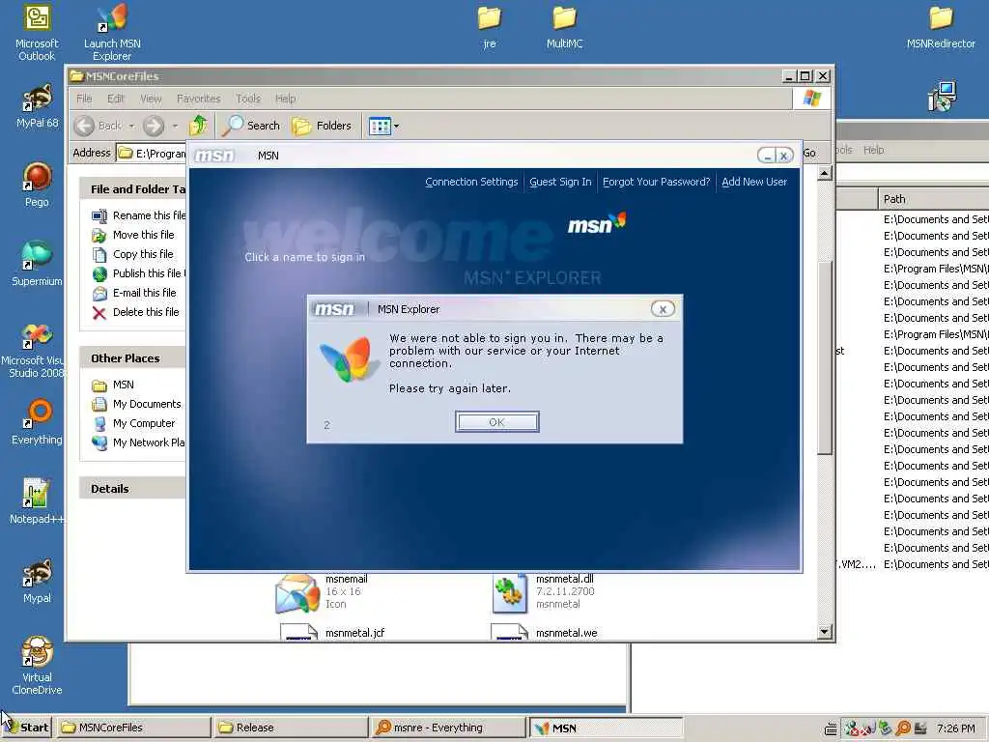Open the MSNRedirector desktop folder

point(941,26)
